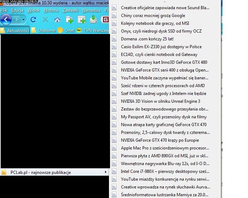Reload the page with the refresh icon
Viewport: 248px width, 198px height.
33,19
